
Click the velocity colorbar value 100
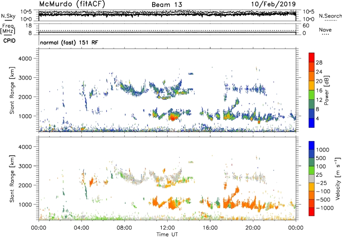point(321,166)
